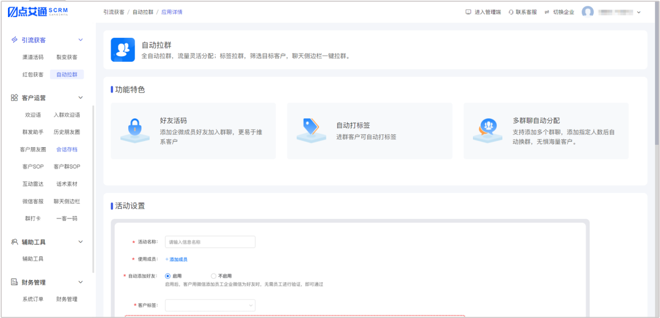660x318 pixels.
Task: Click the user avatar in header
Action: point(588,12)
